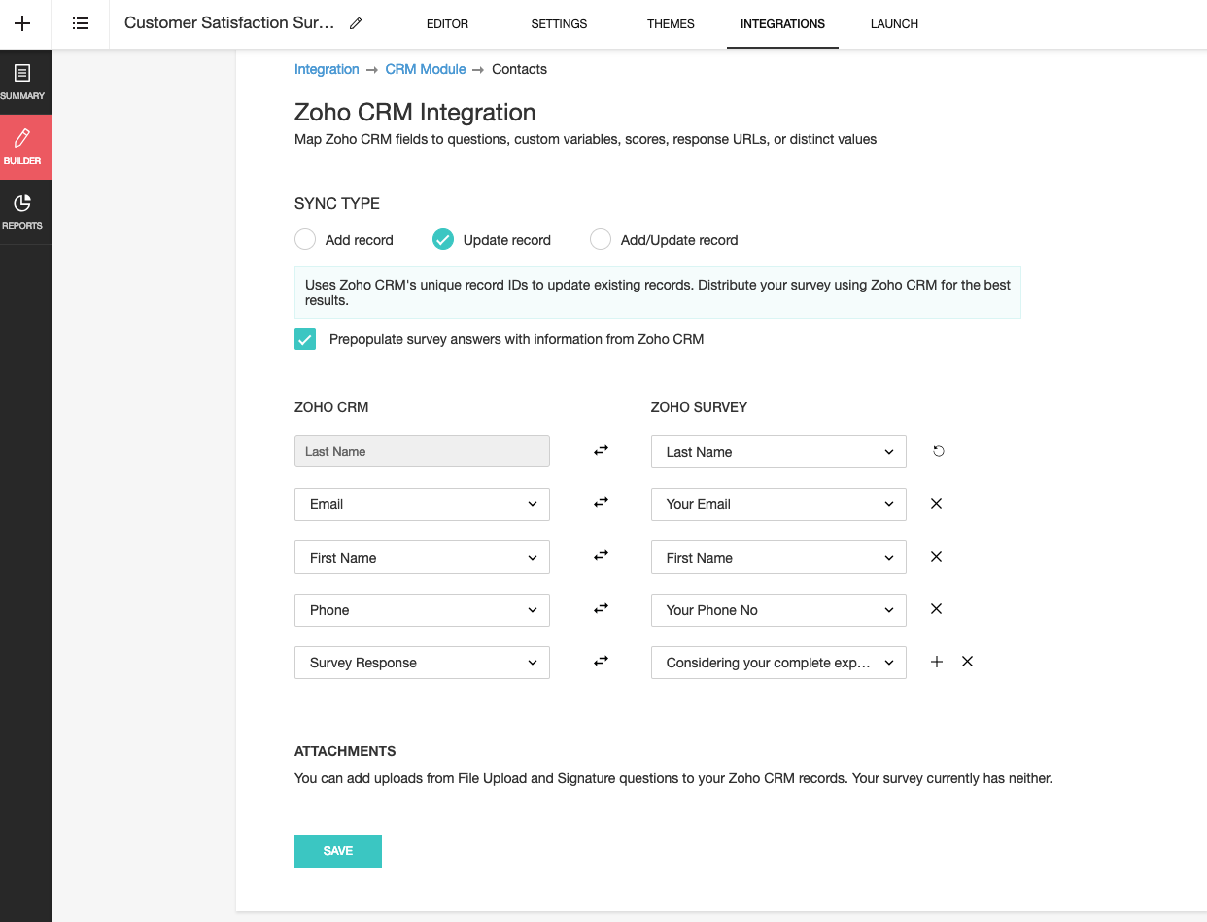
Task: Click the ZOHO CRM column header
Action: click(331, 407)
